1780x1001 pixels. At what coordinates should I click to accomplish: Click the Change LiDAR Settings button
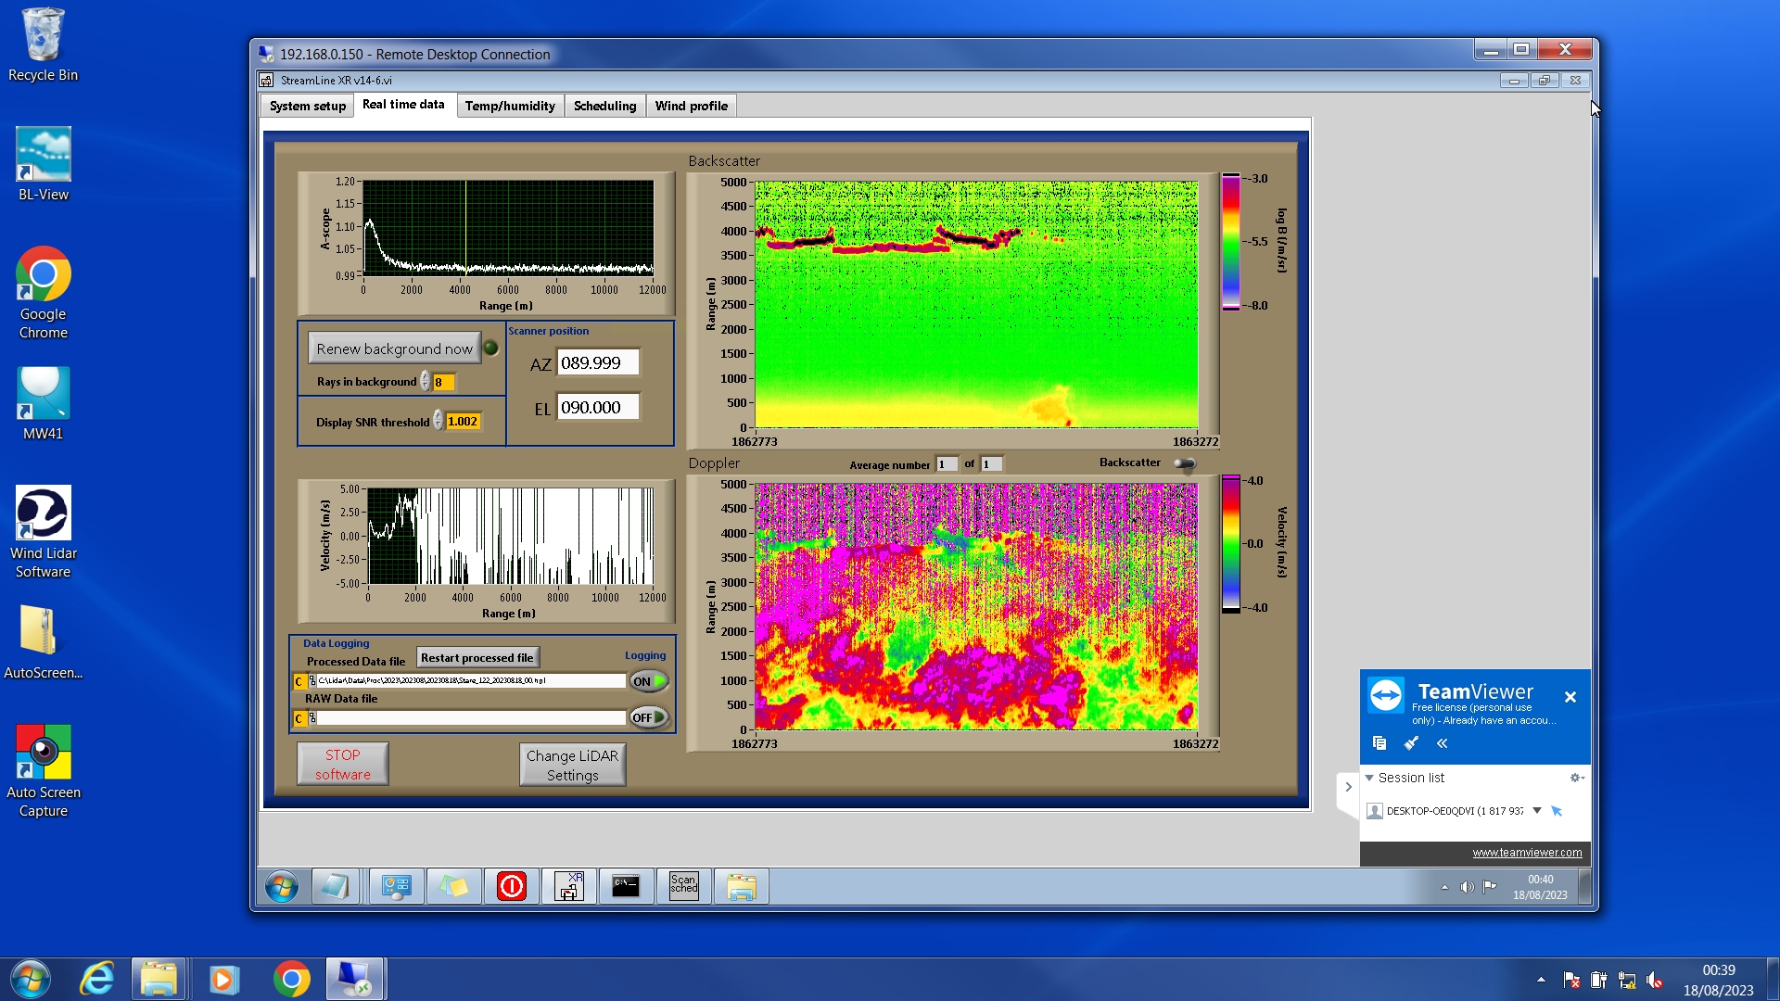click(x=572, y=766)
